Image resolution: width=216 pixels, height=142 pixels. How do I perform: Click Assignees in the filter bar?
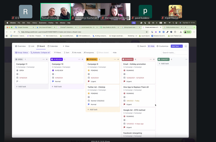pyautogui.click(x=89, y=53)
